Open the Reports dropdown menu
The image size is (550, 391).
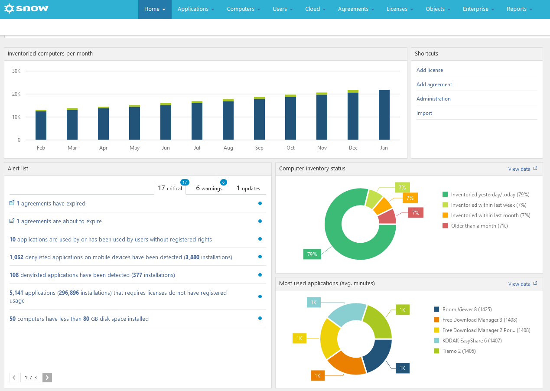click(x=519, y=9)
